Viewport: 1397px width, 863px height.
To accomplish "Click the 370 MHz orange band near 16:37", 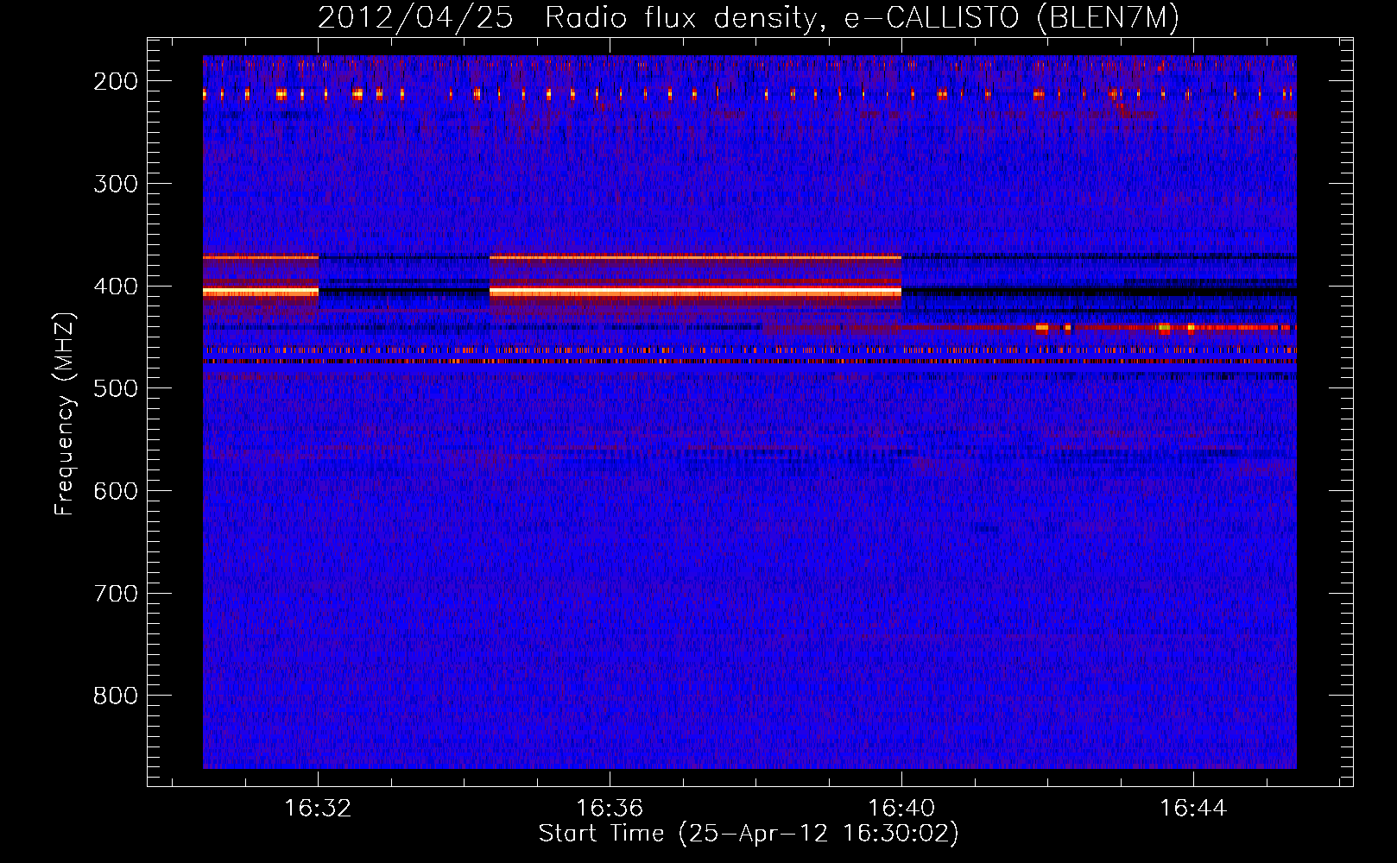I will tap(695, 257).
